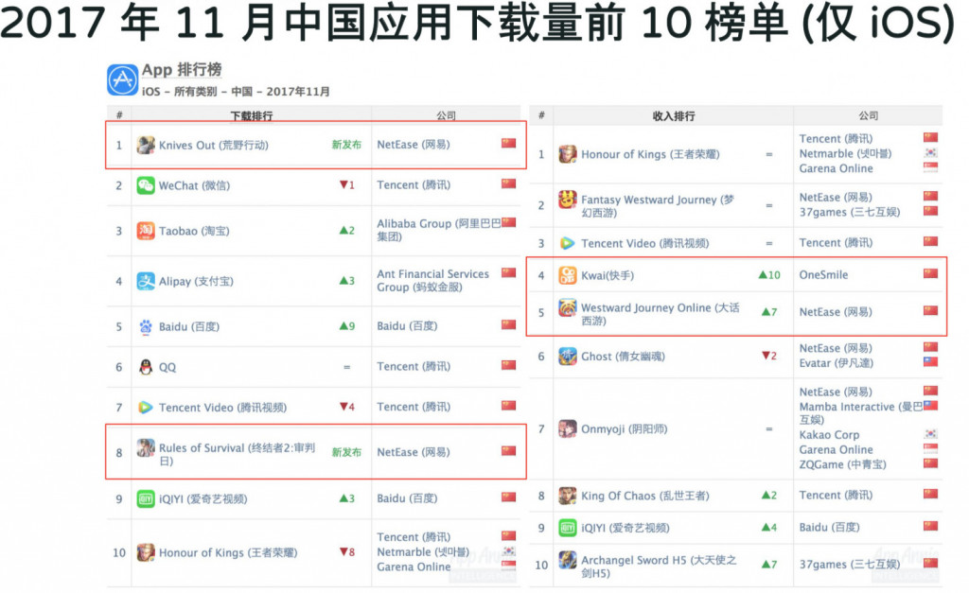Image resolution: width=969 pixels, height=593 pixels.
Task: Open Knives Out (荒野行动) app link
Action: pos(214,146)
